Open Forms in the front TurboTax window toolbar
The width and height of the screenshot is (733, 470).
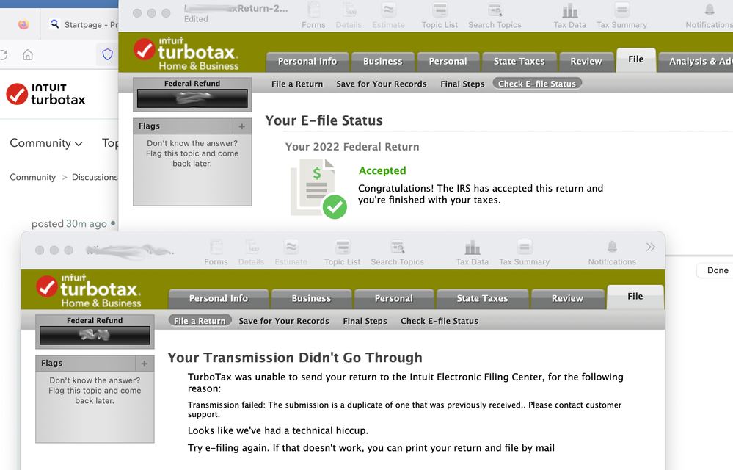pyautogui.click(x=216, y=253)
